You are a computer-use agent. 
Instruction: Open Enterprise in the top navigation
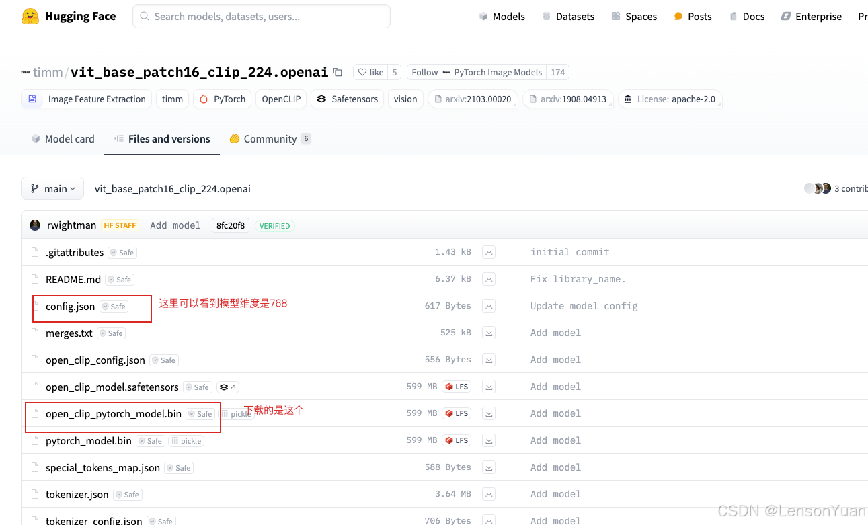[x=812, y=16]
